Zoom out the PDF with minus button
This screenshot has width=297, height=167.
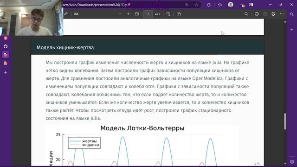coord(120,14)
